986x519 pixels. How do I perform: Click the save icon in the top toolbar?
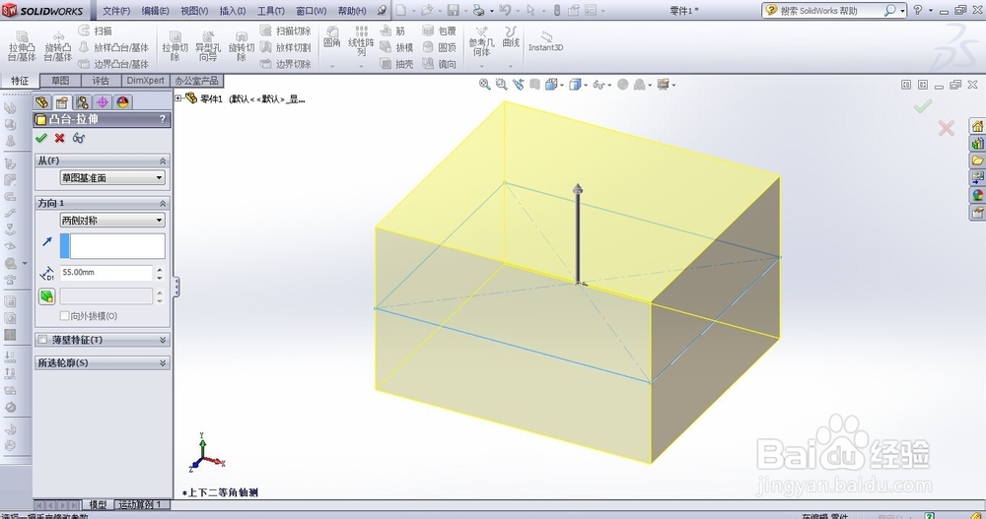coord(453,11)
